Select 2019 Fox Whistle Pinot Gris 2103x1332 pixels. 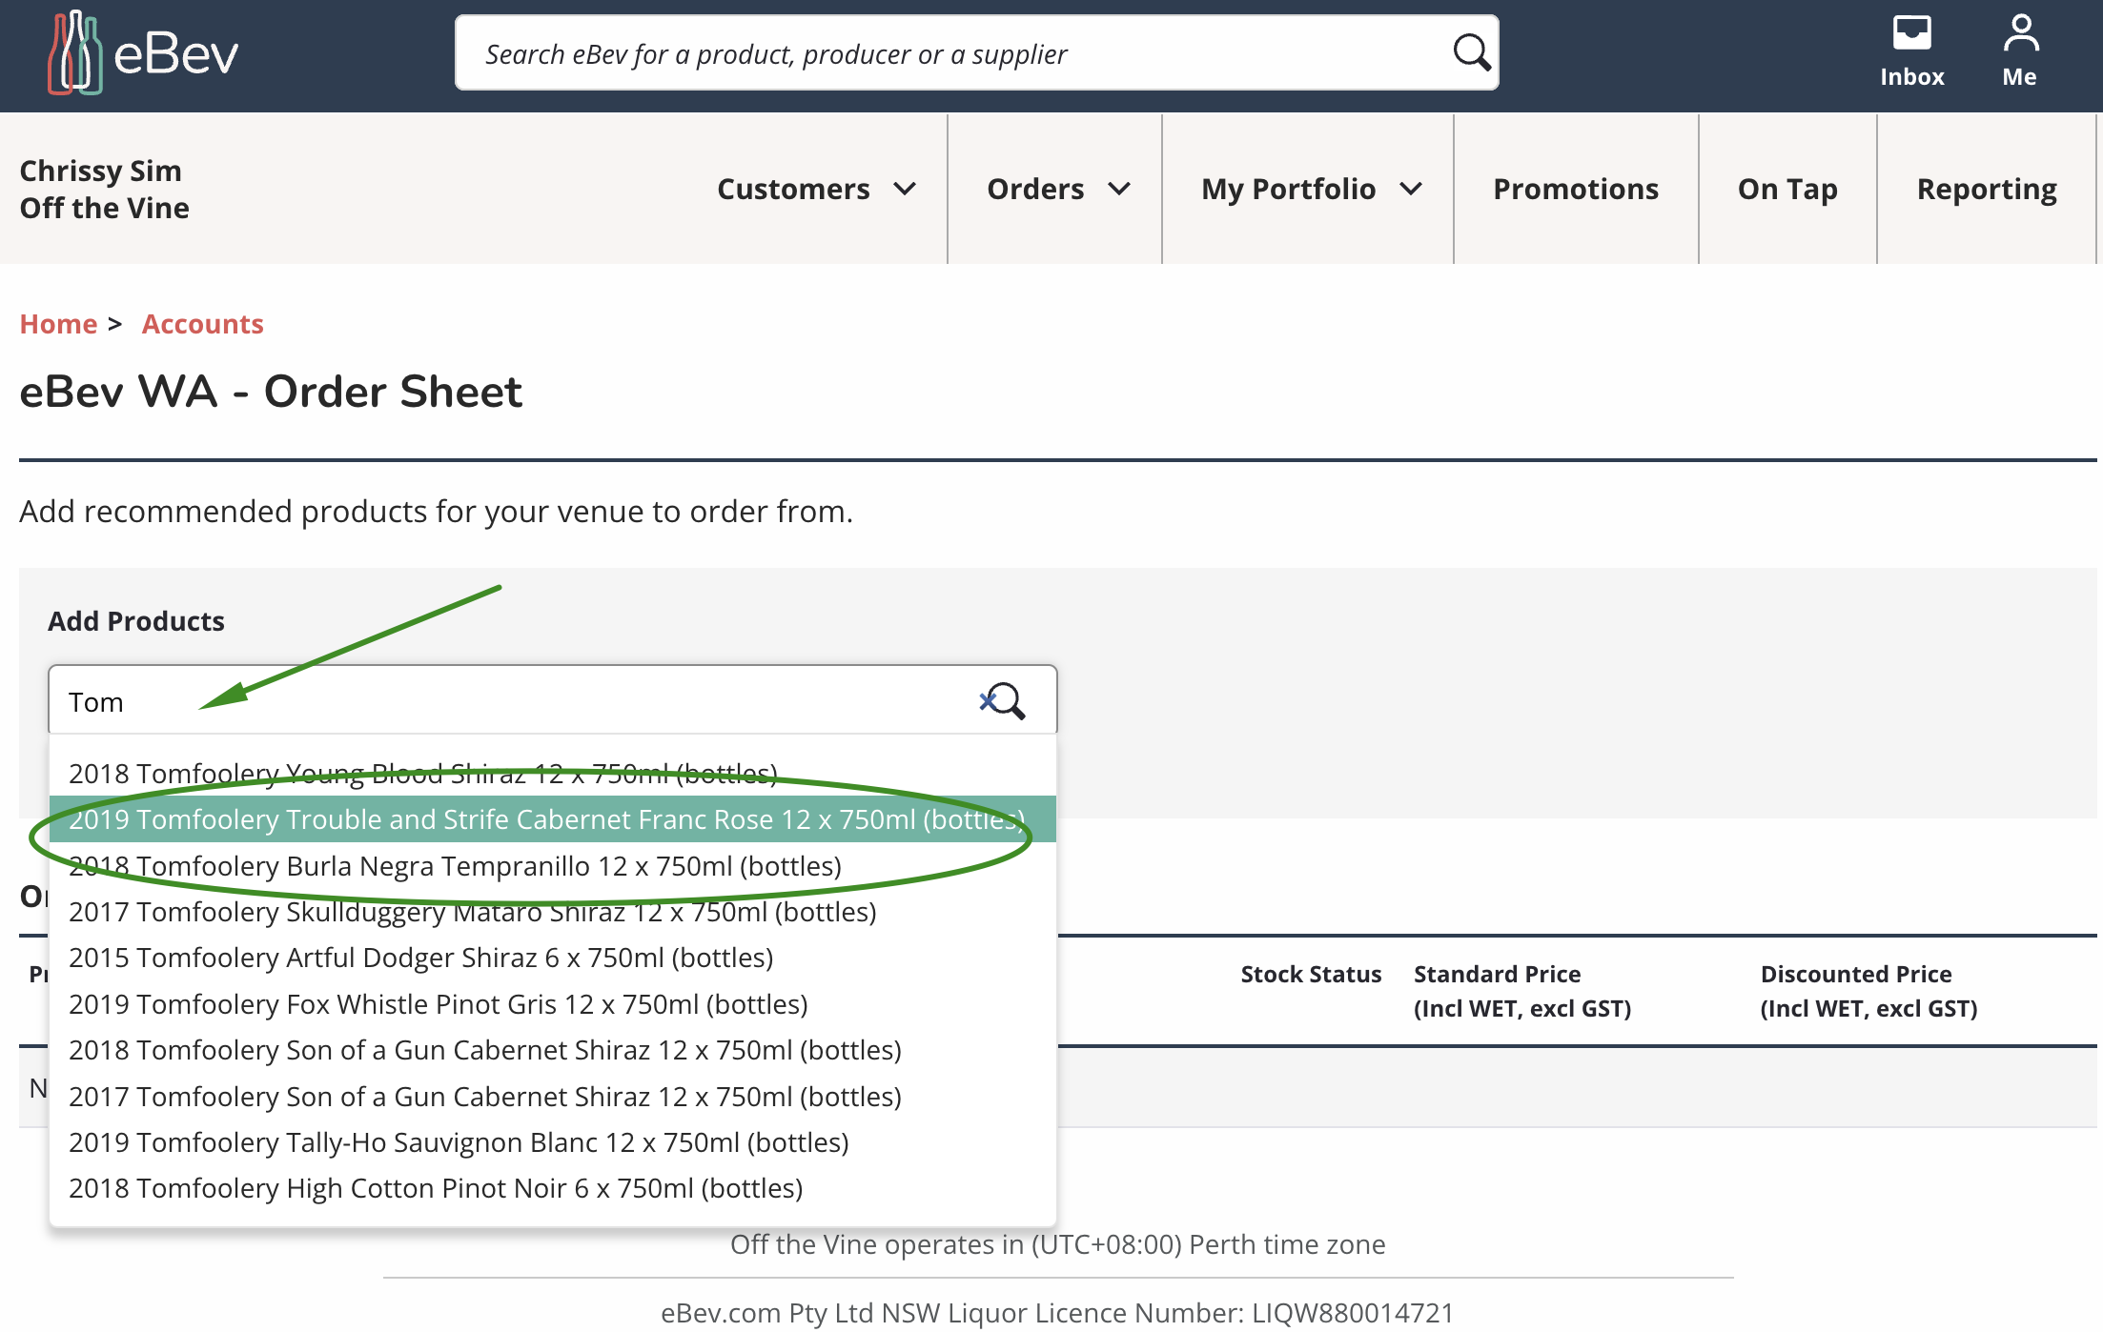pyautogui.click(x=438, y=1004)
